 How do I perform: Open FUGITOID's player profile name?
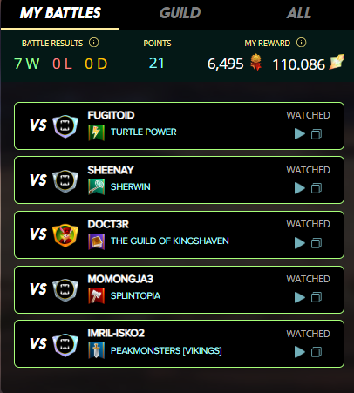click(x=111, y=115)
